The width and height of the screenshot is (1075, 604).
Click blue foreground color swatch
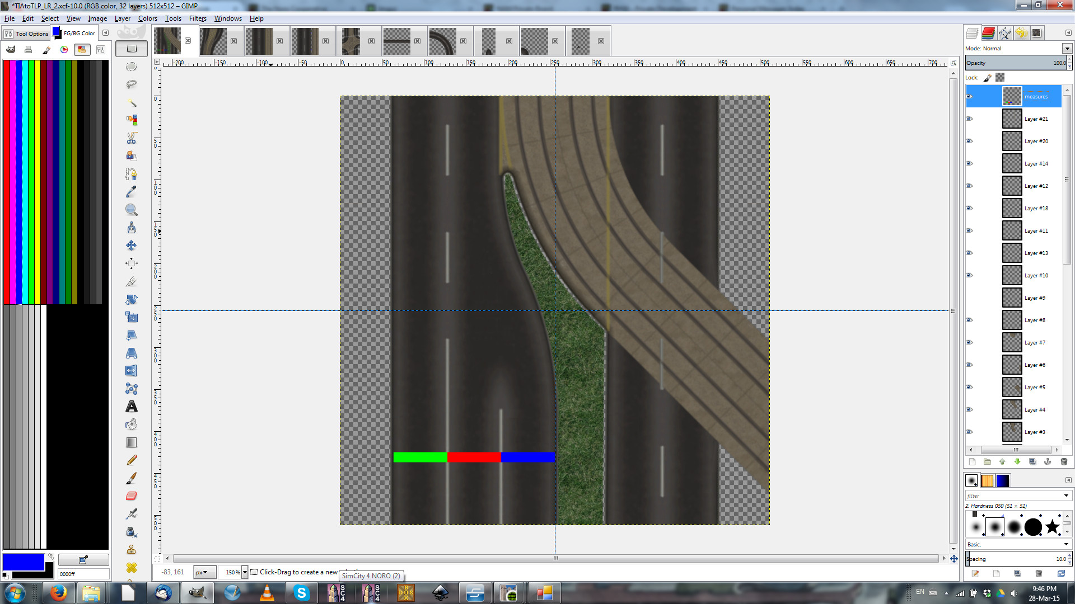(x=22, y=561)
